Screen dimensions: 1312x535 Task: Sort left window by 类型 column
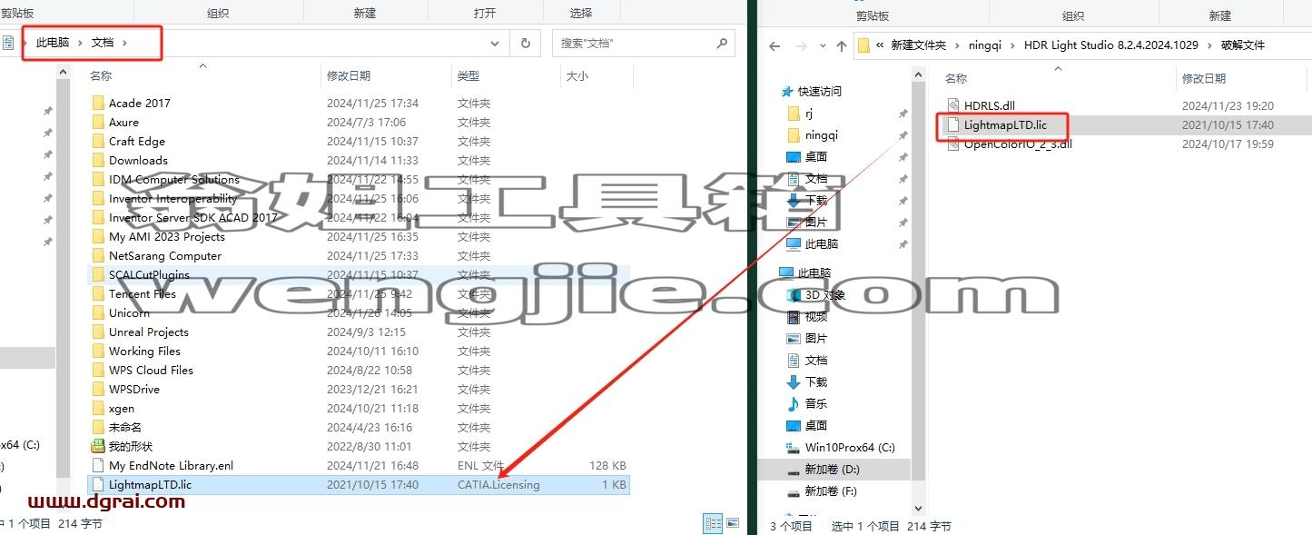pos(469,76)
